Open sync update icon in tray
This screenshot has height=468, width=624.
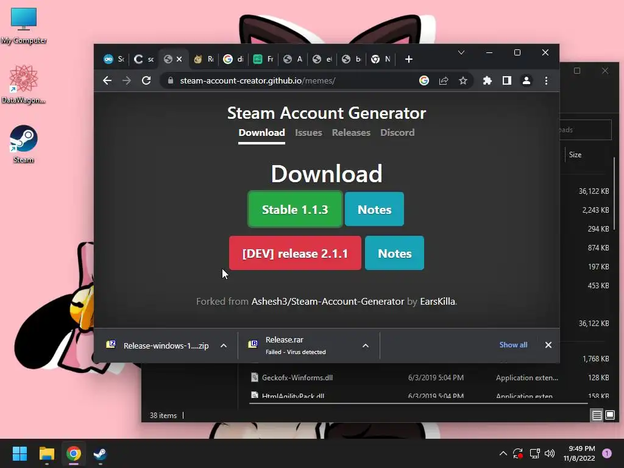click(x=518, y=453)
